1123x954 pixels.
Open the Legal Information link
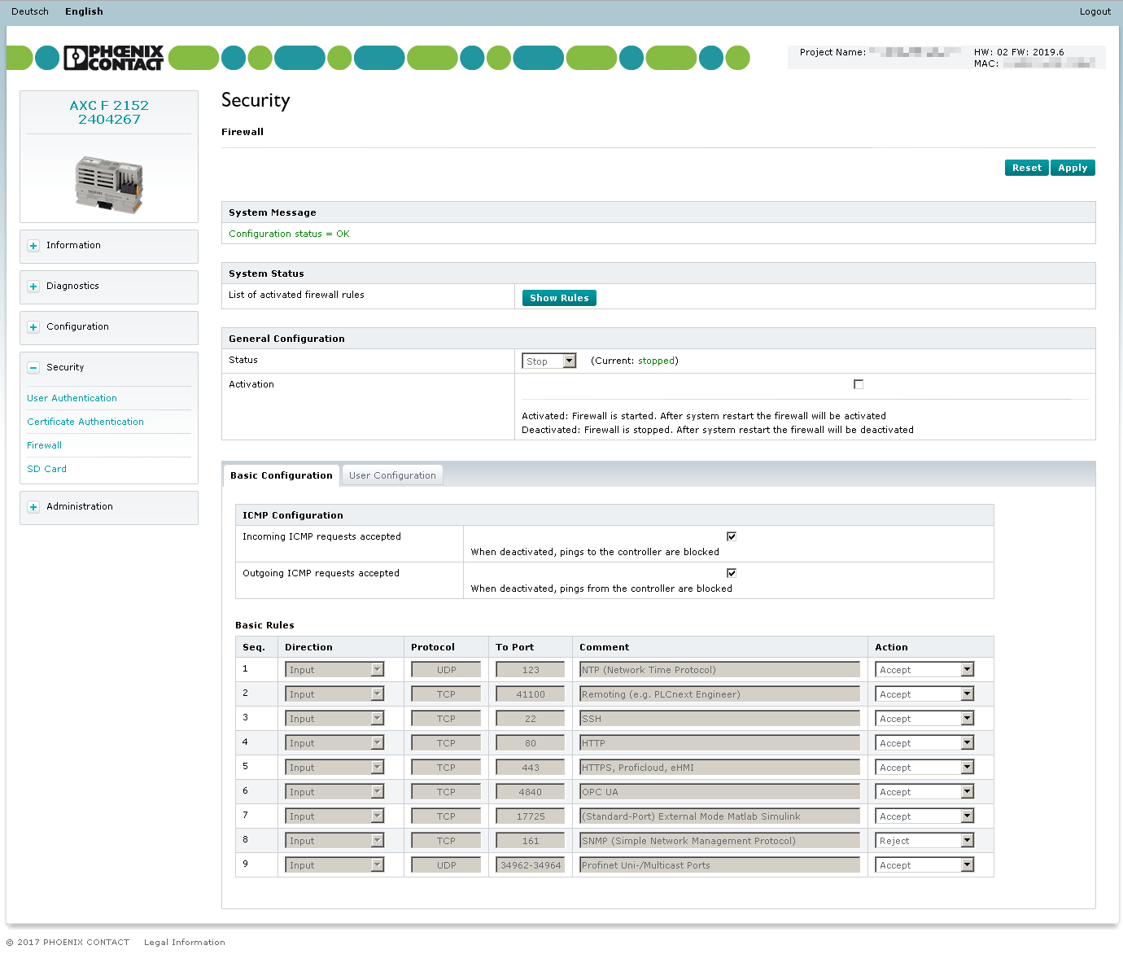pos(185,942)
